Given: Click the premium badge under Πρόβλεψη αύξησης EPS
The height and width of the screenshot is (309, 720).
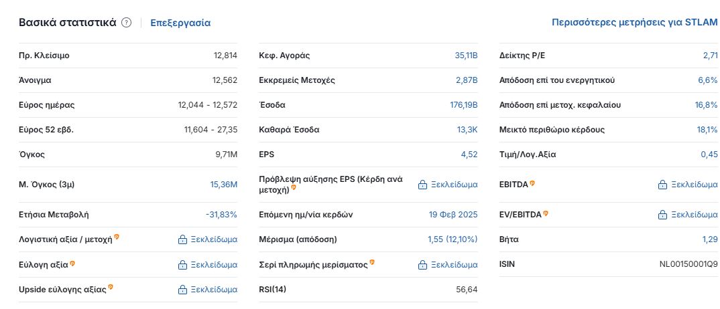Looking at the screenshot, I should click(x=293, y=188).
